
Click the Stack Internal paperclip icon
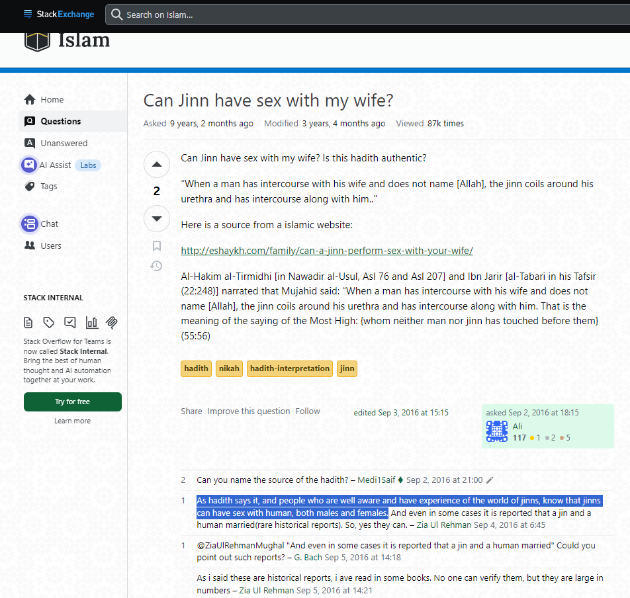tap(112, 323)
